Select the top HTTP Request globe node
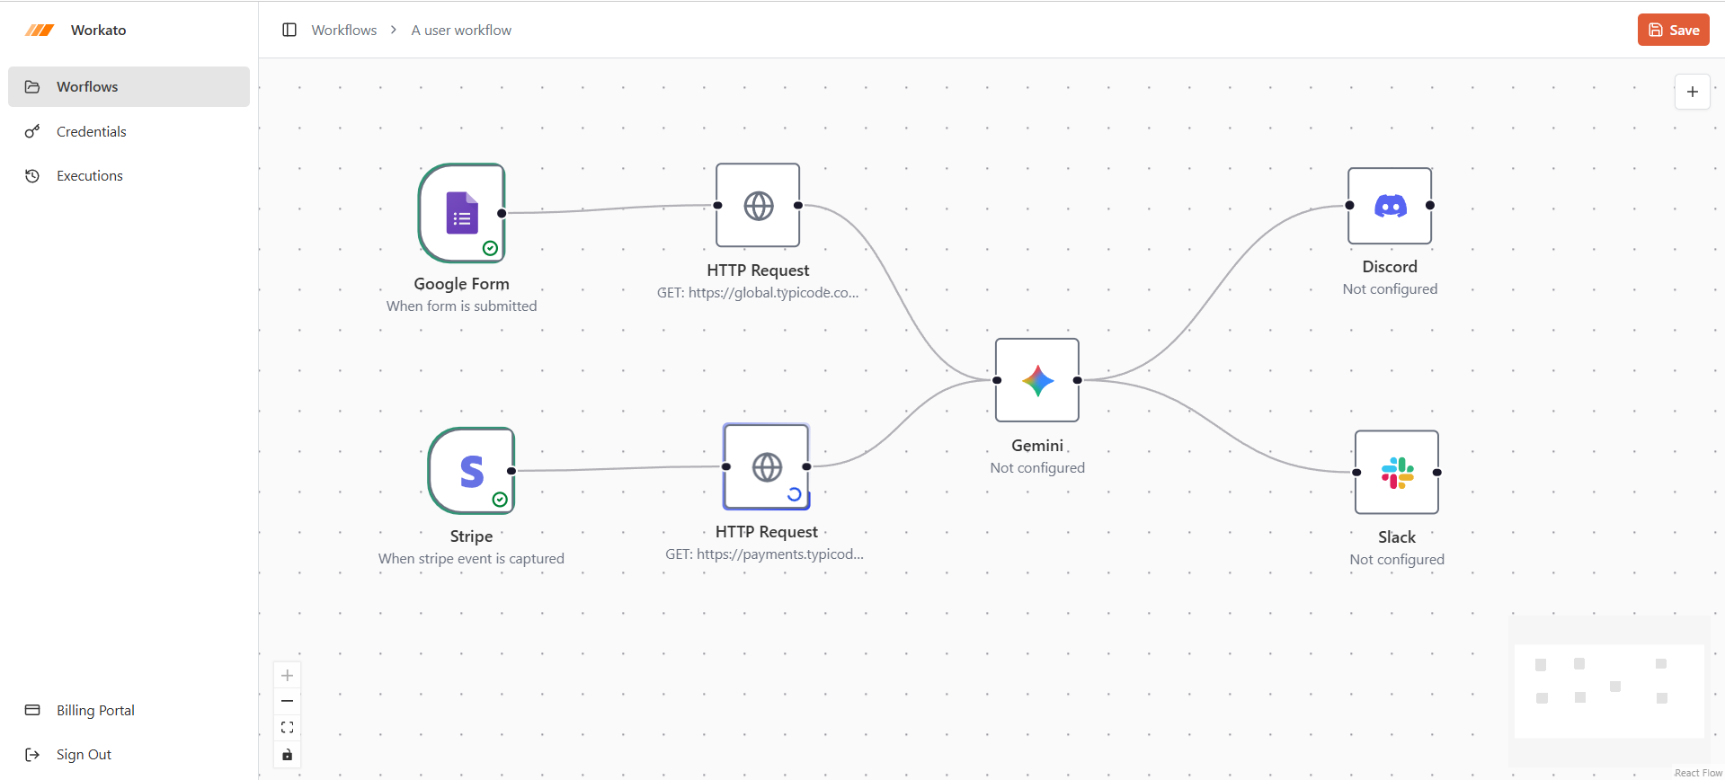 click(758, 206)
